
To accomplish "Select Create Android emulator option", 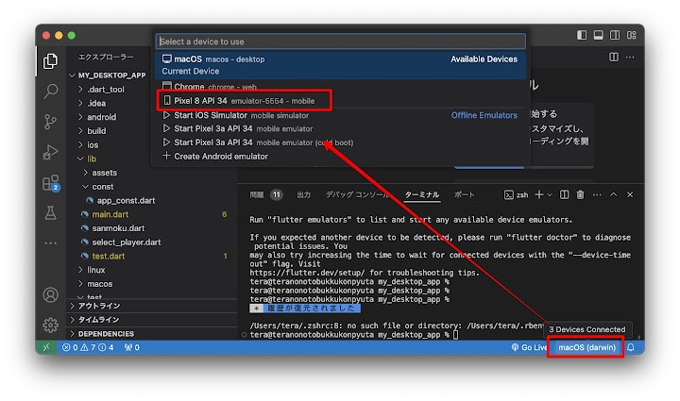I will pyautogui.click(x=341, y=157).
